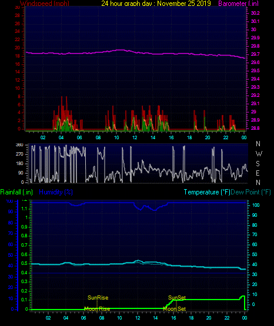
Task: Click the E compass direction label
Action: (x=258, y=173)
